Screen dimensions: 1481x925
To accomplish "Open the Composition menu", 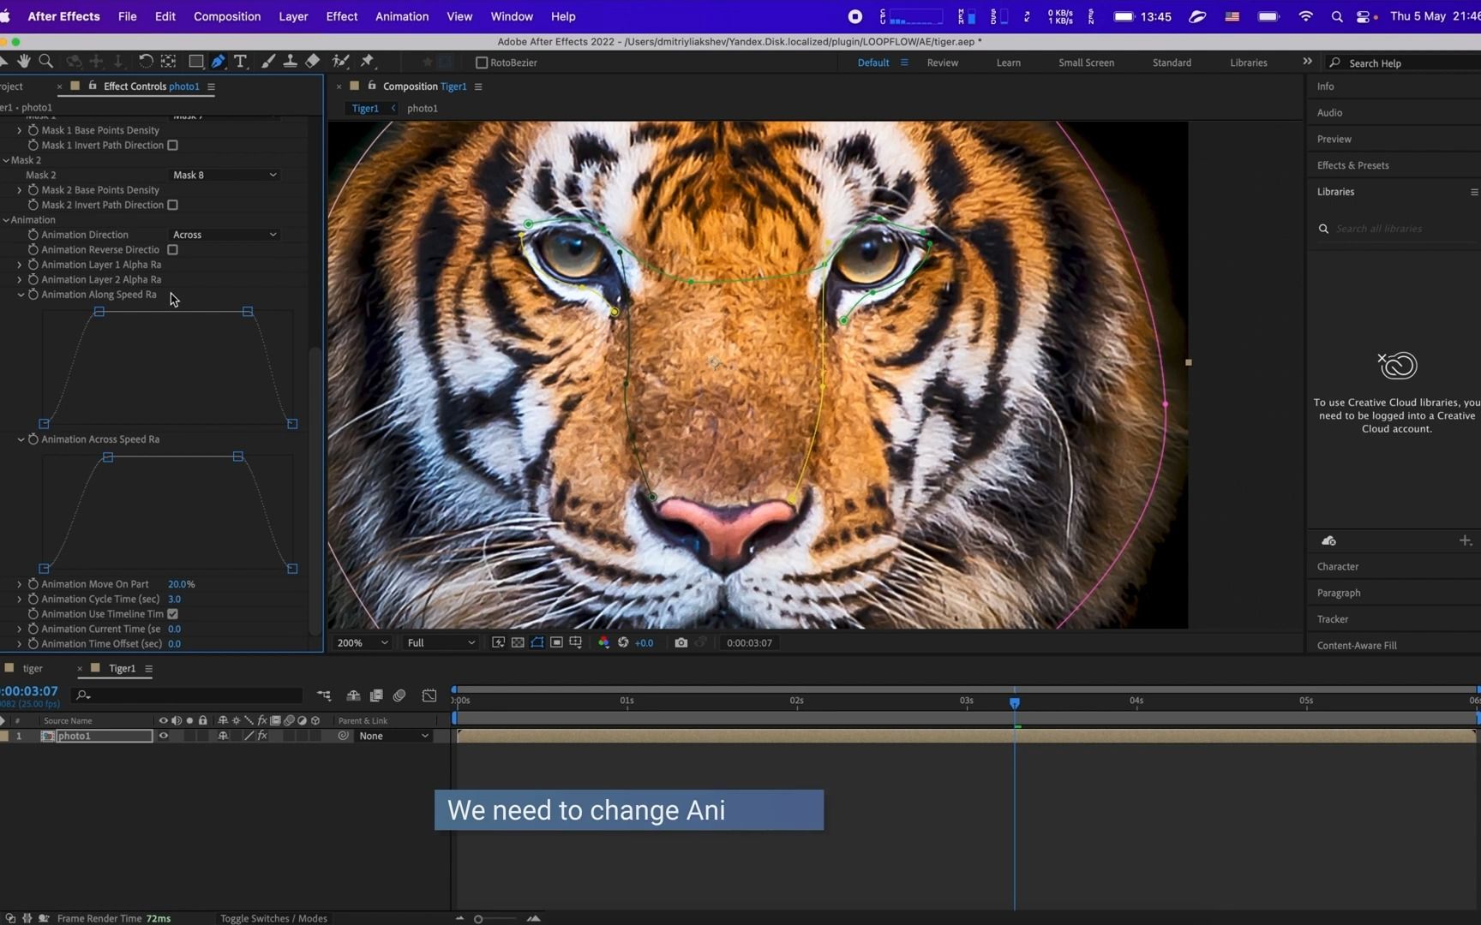I will tap(227, 16).
